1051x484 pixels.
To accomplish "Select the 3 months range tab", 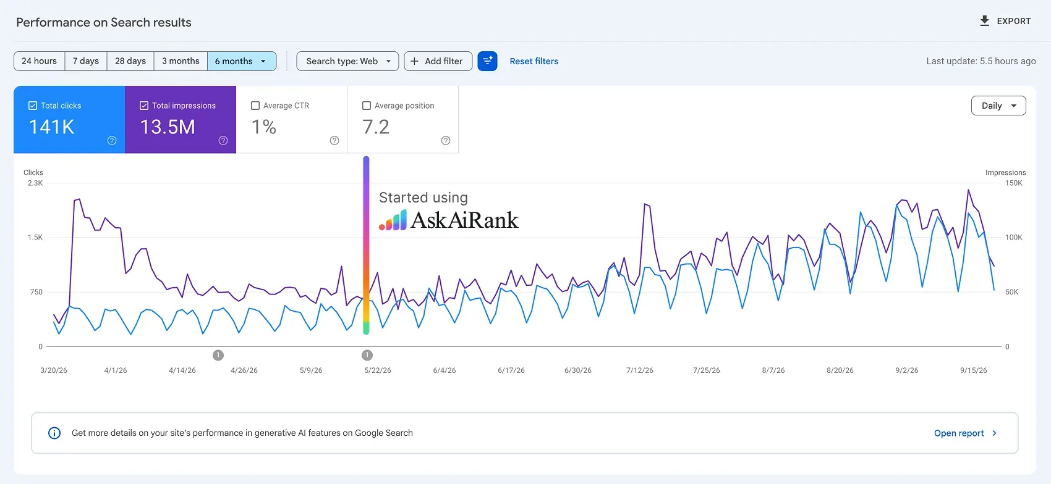I will click(x=181, y=61).
